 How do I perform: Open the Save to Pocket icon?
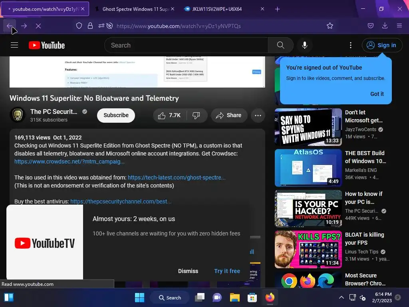click(370, 26)
